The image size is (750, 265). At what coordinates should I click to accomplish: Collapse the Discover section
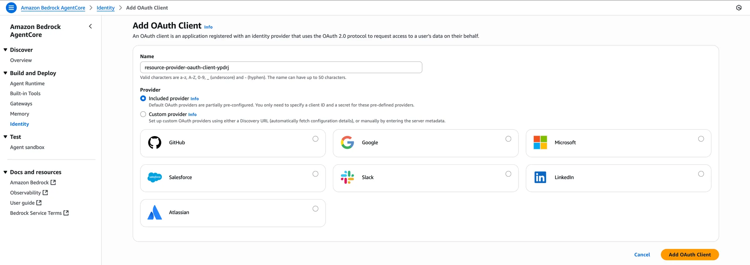pyautogui.click(x=5, y=50)
